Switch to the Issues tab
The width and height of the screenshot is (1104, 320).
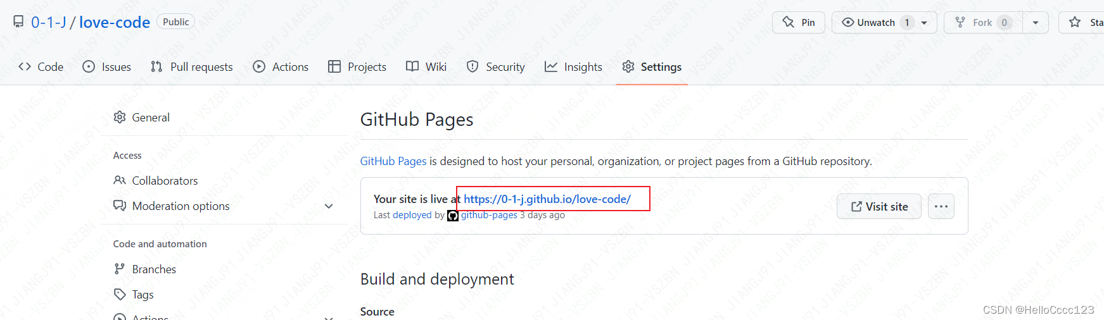pos(107,66)
